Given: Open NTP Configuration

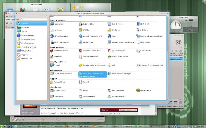Looking at the screenshot, I should point(59,36).
